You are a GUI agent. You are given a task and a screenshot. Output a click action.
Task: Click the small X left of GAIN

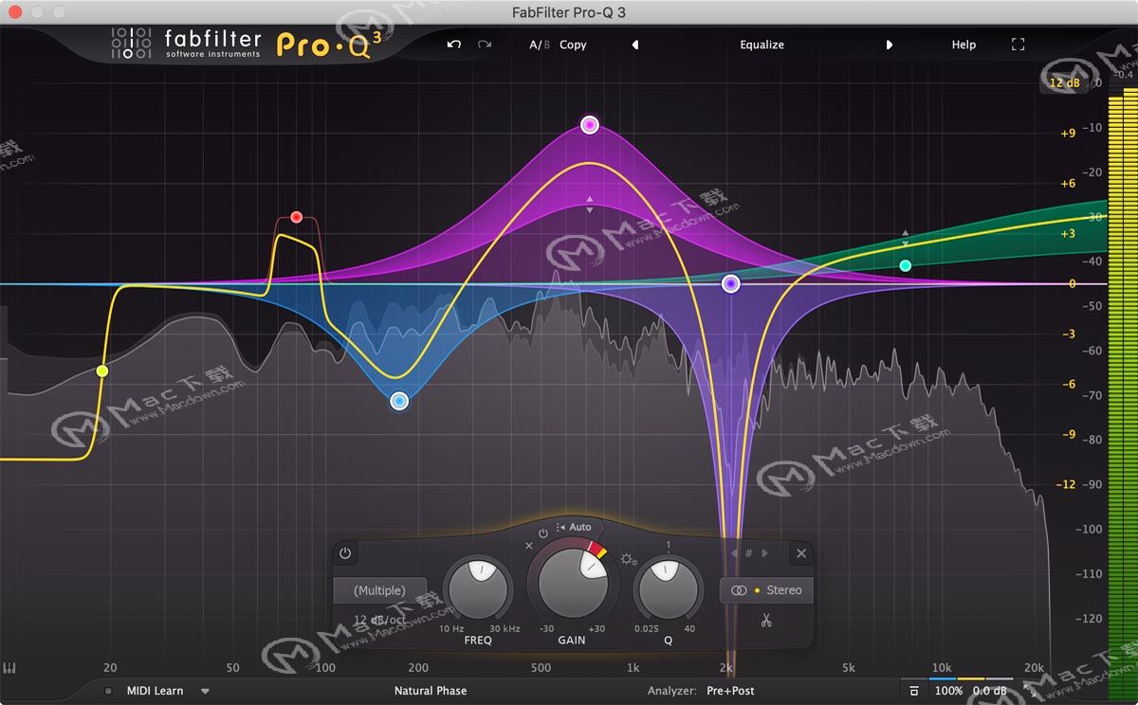coord(529,546)
